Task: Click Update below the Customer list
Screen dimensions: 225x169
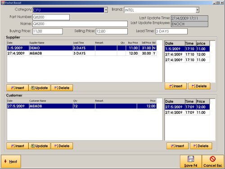Action: 40,146
